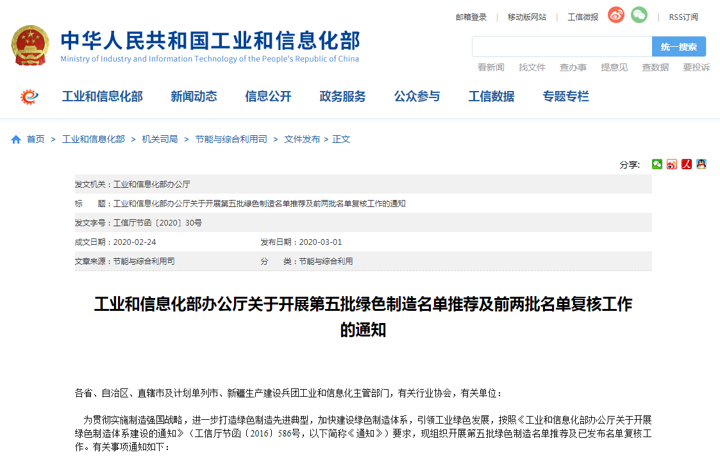Open the 要投诉 quick link
The image size is (720, 457).
tap(696, 67)
